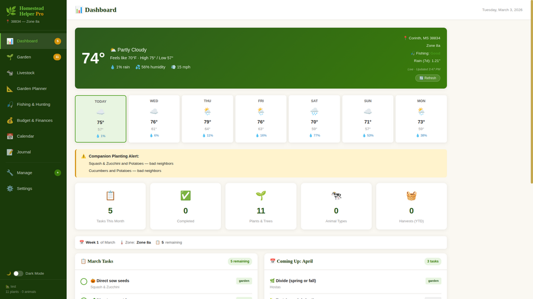The image size is (533, 299).
Task: Click the 'Rain (7d): 1.21"' value
Action: [427, 61]
